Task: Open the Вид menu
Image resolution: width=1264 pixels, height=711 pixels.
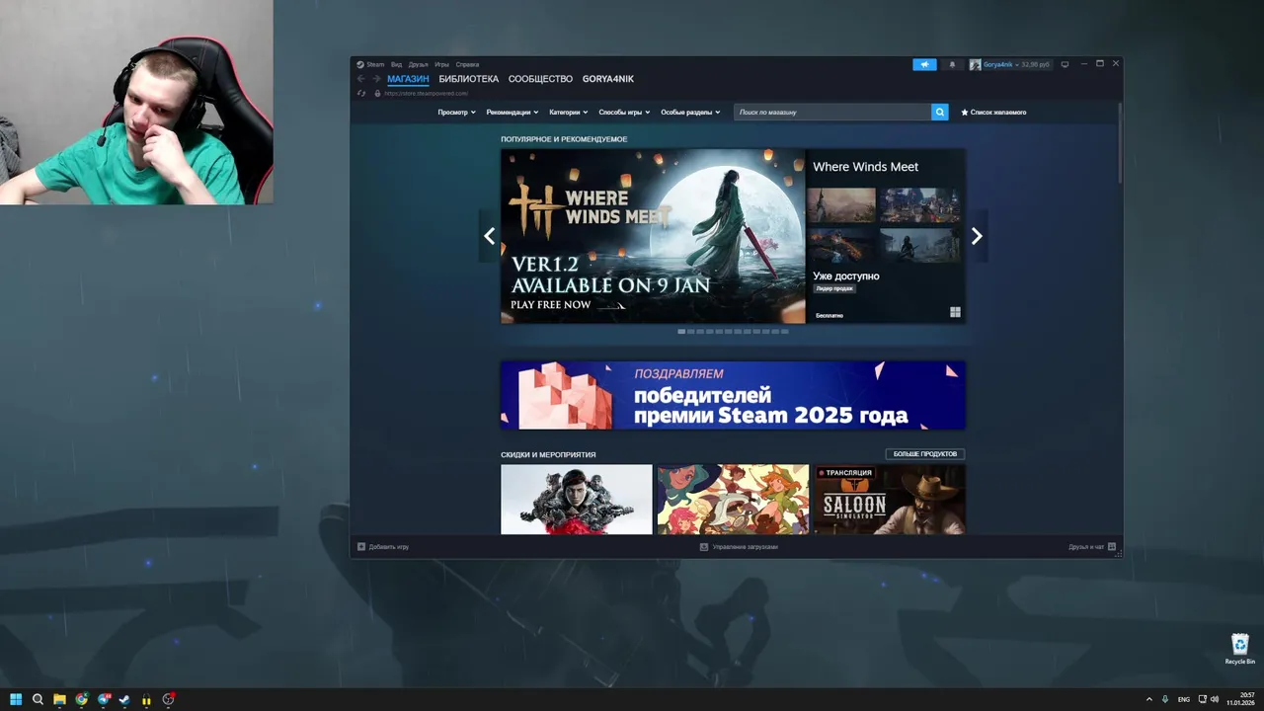Action: point(396,64)
